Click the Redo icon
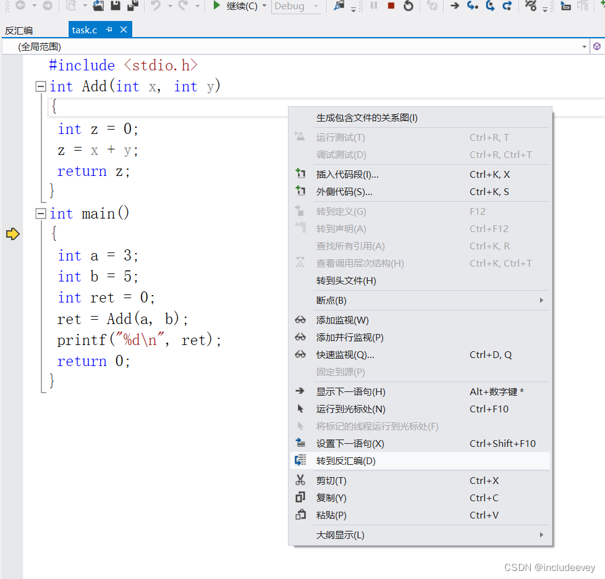 coord(183,6)
